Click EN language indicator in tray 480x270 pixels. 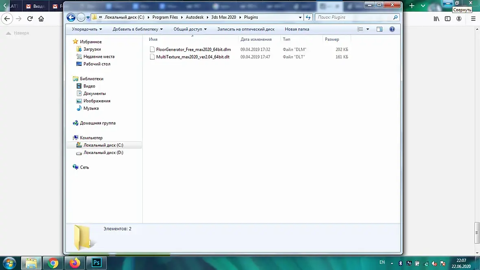[x=382, y=262]
